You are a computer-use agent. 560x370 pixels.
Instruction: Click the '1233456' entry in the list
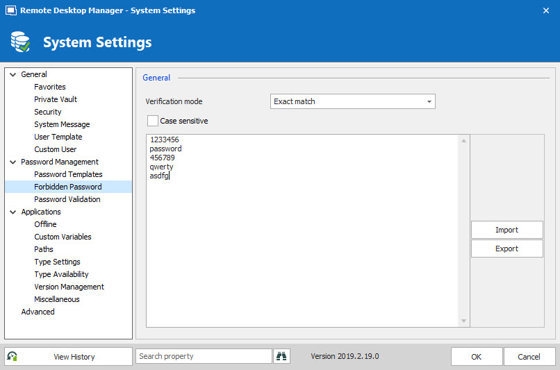[164, 140]
